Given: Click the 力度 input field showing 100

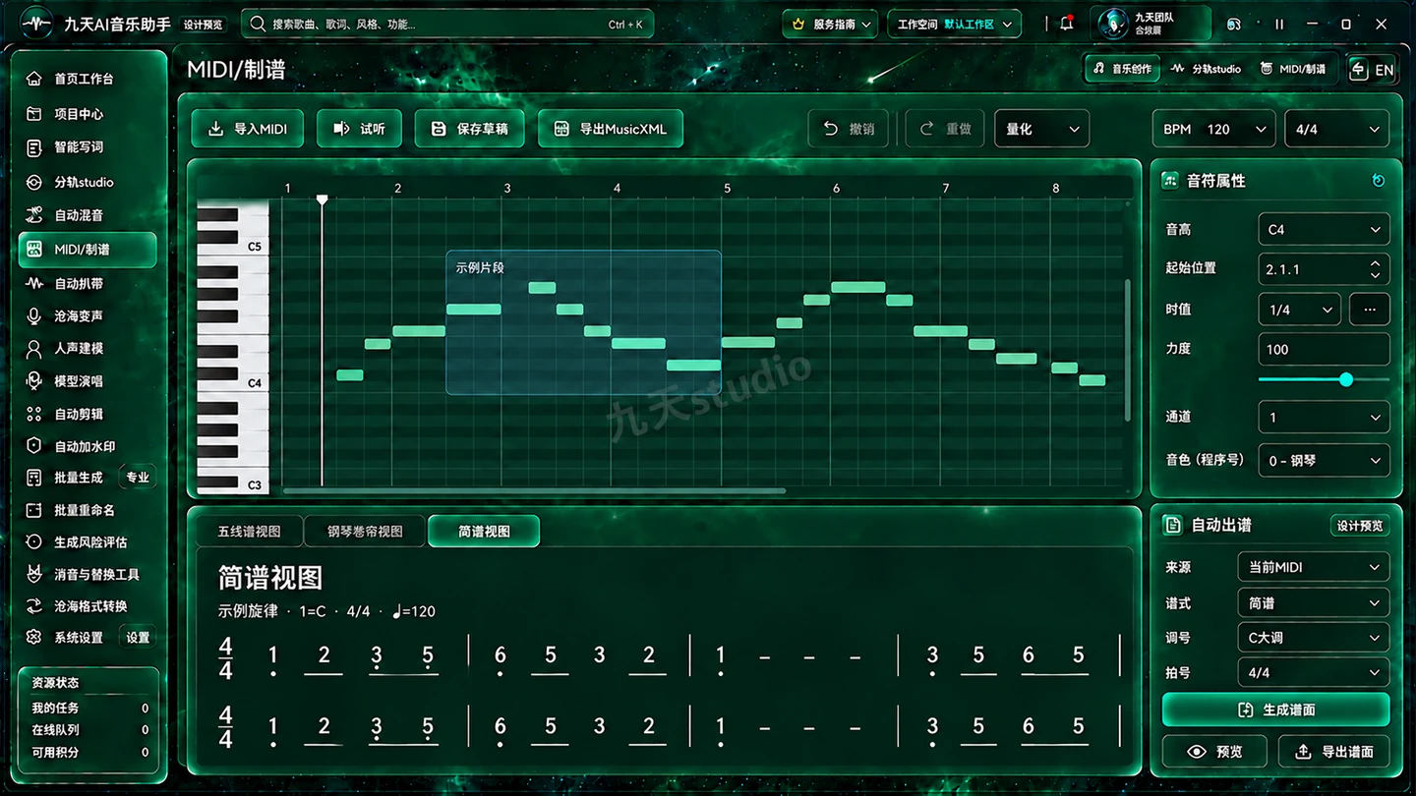Looking at the screenshot, I should 1324,349.
